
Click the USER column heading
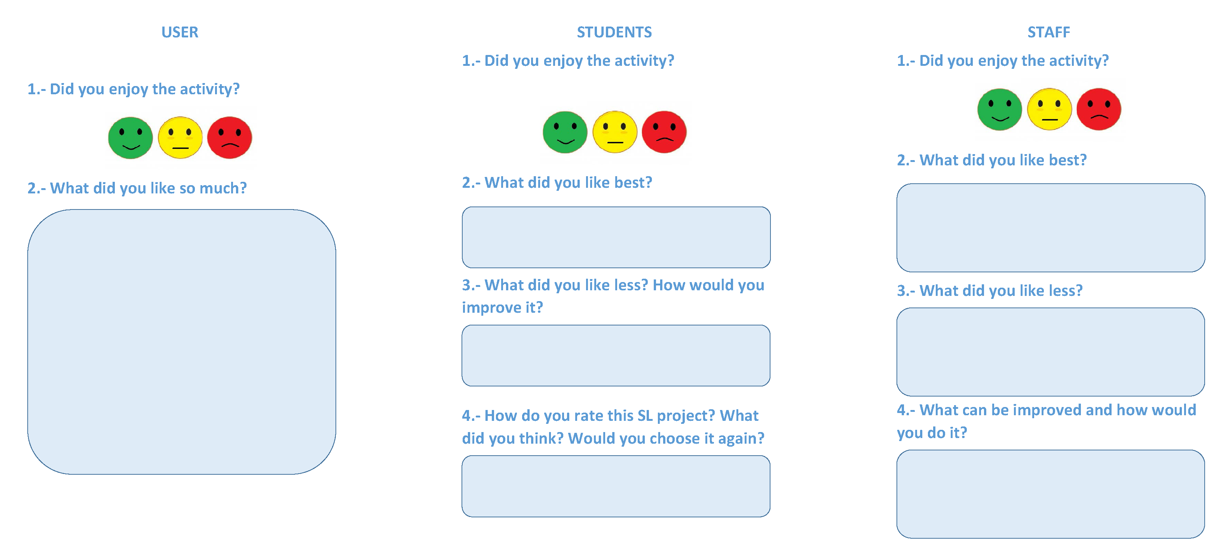click(180, 33)
